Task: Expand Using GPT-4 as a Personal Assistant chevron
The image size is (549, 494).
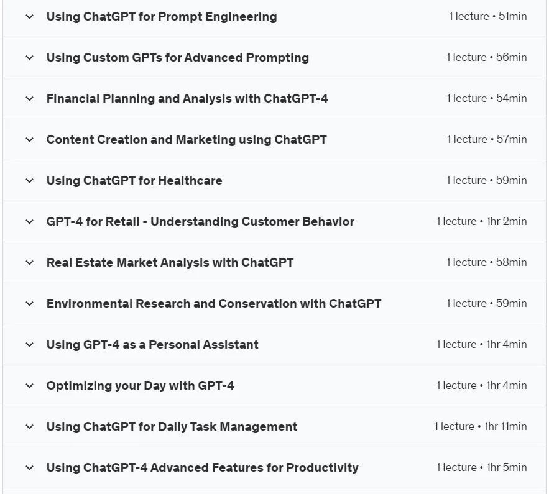Action: tap(30, 345)
